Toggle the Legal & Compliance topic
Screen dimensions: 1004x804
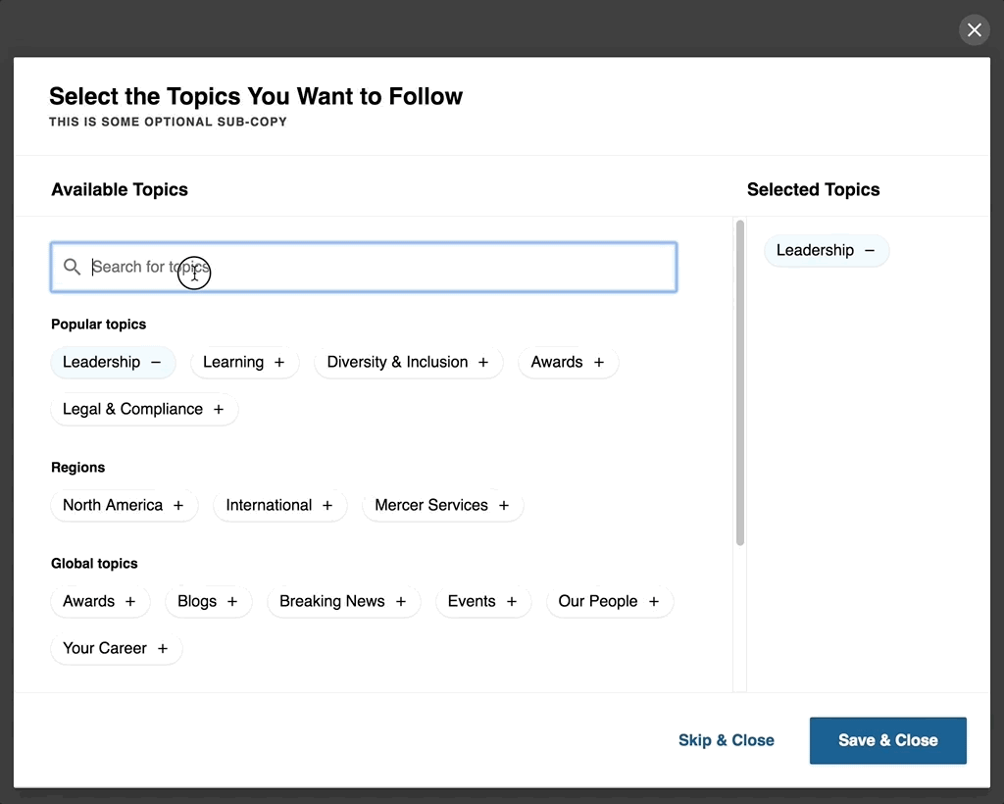(143, 410)
